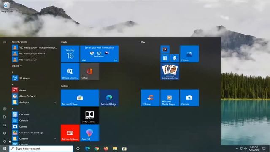This screenshot has height=152, width=270.
Task: Launch VLC media player reset preferences entry
Action: pos(34,48)
